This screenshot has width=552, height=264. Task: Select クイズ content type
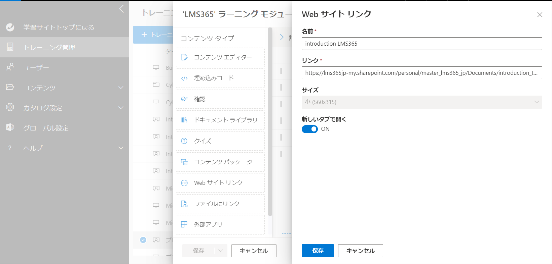[220, 141]
